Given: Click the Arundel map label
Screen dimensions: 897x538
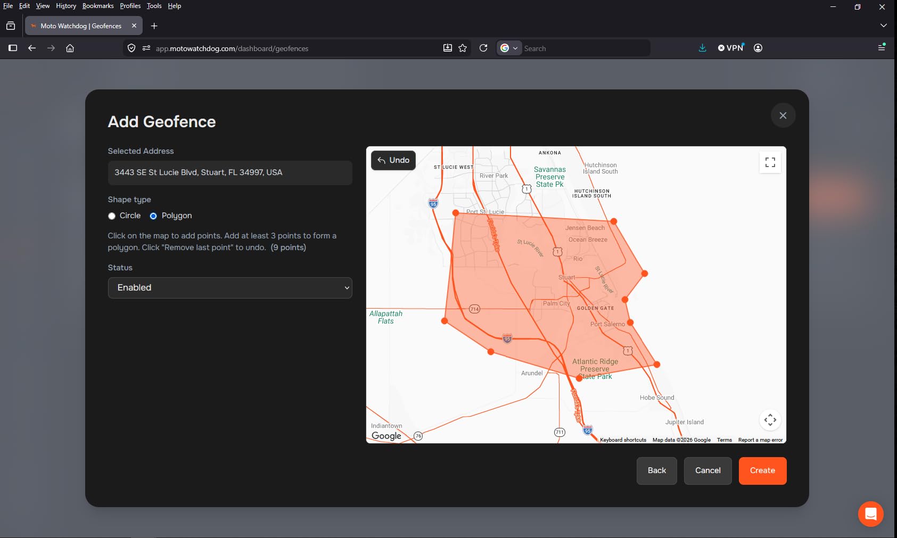Looking at the screenshot, I should (532, 373).
